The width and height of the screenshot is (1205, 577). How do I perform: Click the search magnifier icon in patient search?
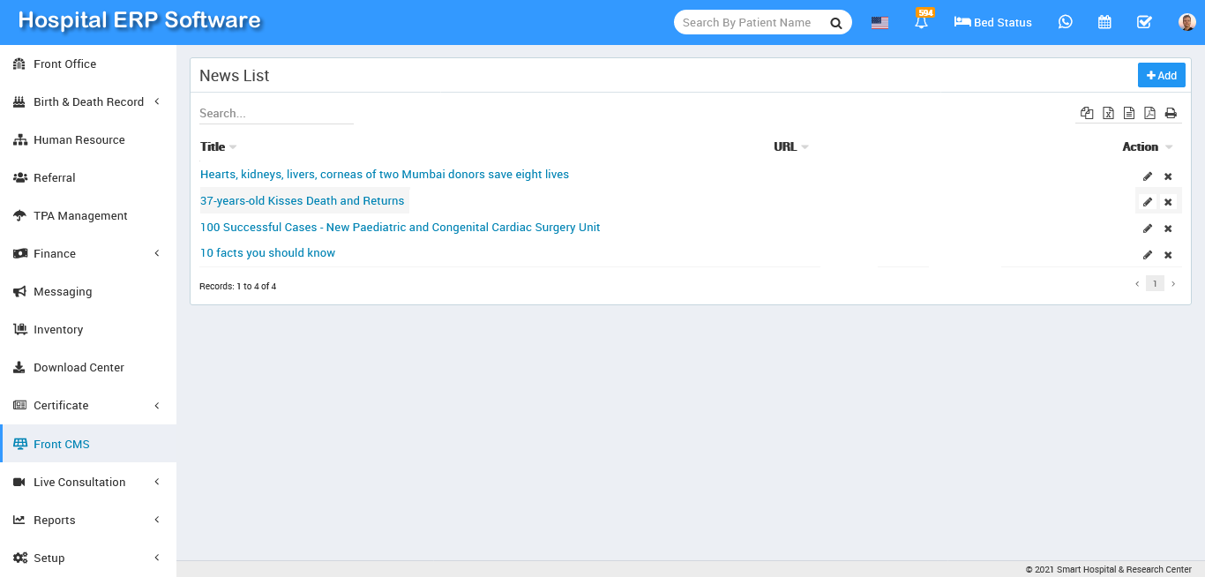pyautogui.click(x=835, y=23)
